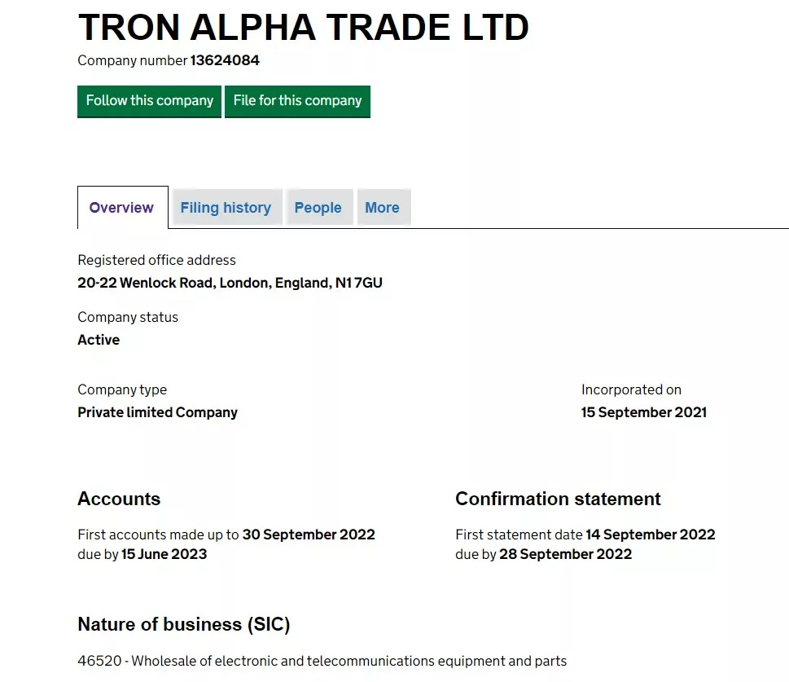Open the Overview tab

pyautogui.click(x=123, y=208)
